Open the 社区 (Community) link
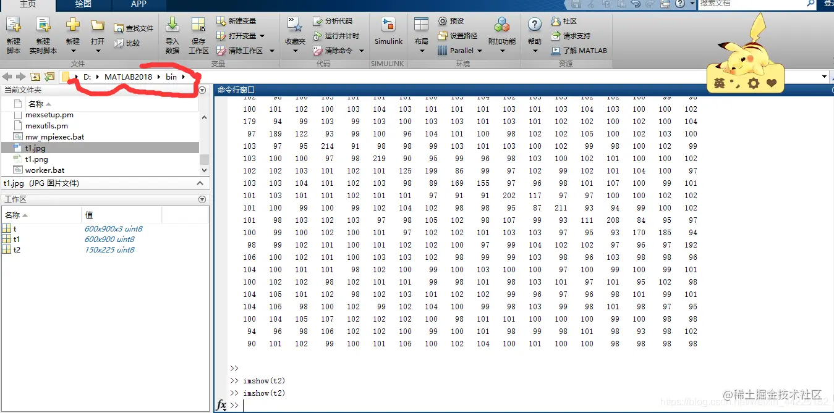This screenshot has height=413, width=834. pos(564,21)
